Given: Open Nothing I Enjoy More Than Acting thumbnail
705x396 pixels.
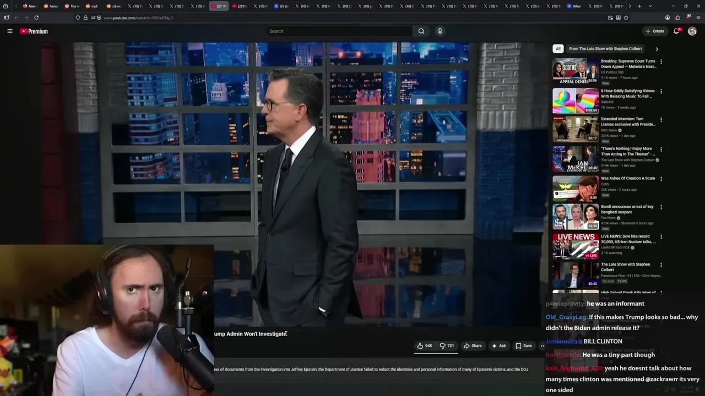Looking at the screenshot, I should pyautogui.click(x=576, y=158).
